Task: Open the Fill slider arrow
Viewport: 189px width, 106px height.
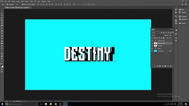Action: pyautogui.click(x=173, y=38)
